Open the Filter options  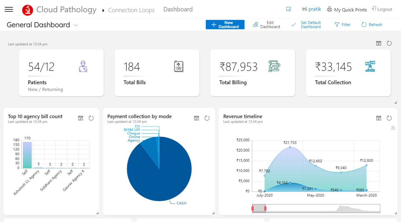point(342,25)
